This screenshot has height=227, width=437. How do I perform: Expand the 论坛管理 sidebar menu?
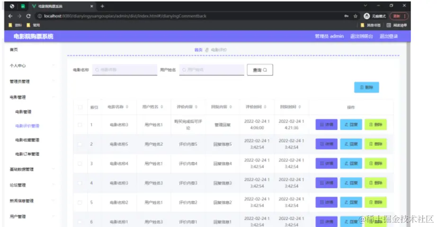32,185
